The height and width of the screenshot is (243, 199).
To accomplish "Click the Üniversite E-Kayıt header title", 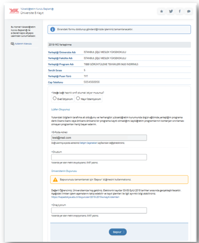I will [x=32, y=13].
